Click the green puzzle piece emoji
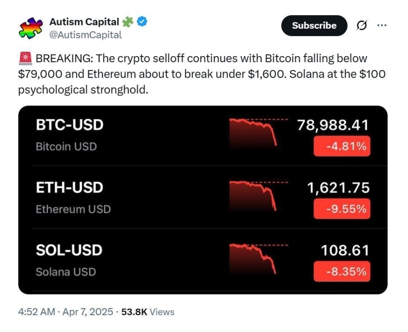 coord(127,22)
